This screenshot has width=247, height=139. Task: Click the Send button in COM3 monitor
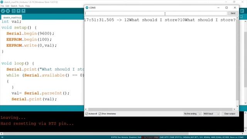click(233, 13)
